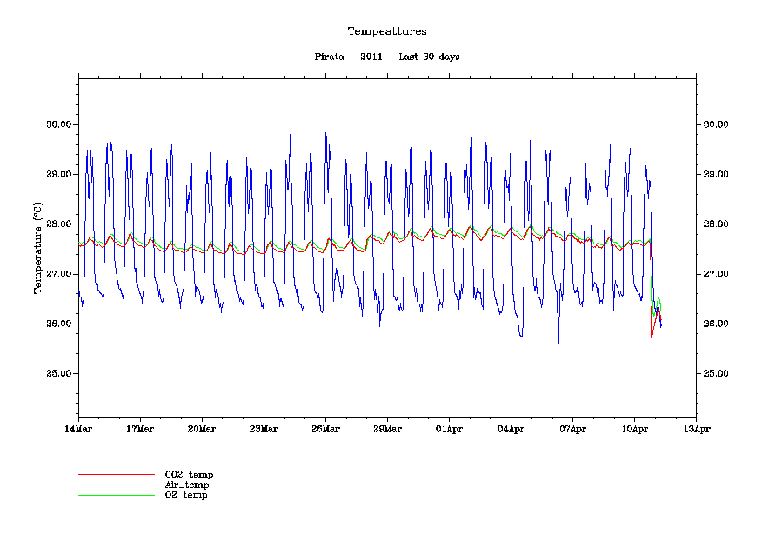Pick the 26Mar x-axis date label
Image resolution: width=775 pixels, height=548 pixels.
(x=325, y=429)
